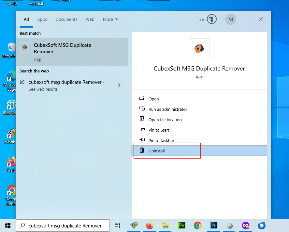This screenshot has height=232, width=289.
Task: Launch Firefox from the taskbar
Action: pyautogui.click(x=150, y=226)
